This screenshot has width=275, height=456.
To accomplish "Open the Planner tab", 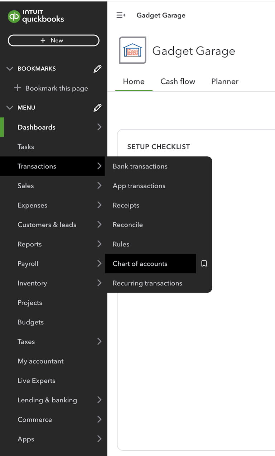I will click(225, 81).
